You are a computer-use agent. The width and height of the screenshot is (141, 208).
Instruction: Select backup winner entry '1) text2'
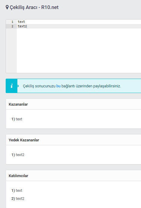pyautogui.click(x=18, y=155)
